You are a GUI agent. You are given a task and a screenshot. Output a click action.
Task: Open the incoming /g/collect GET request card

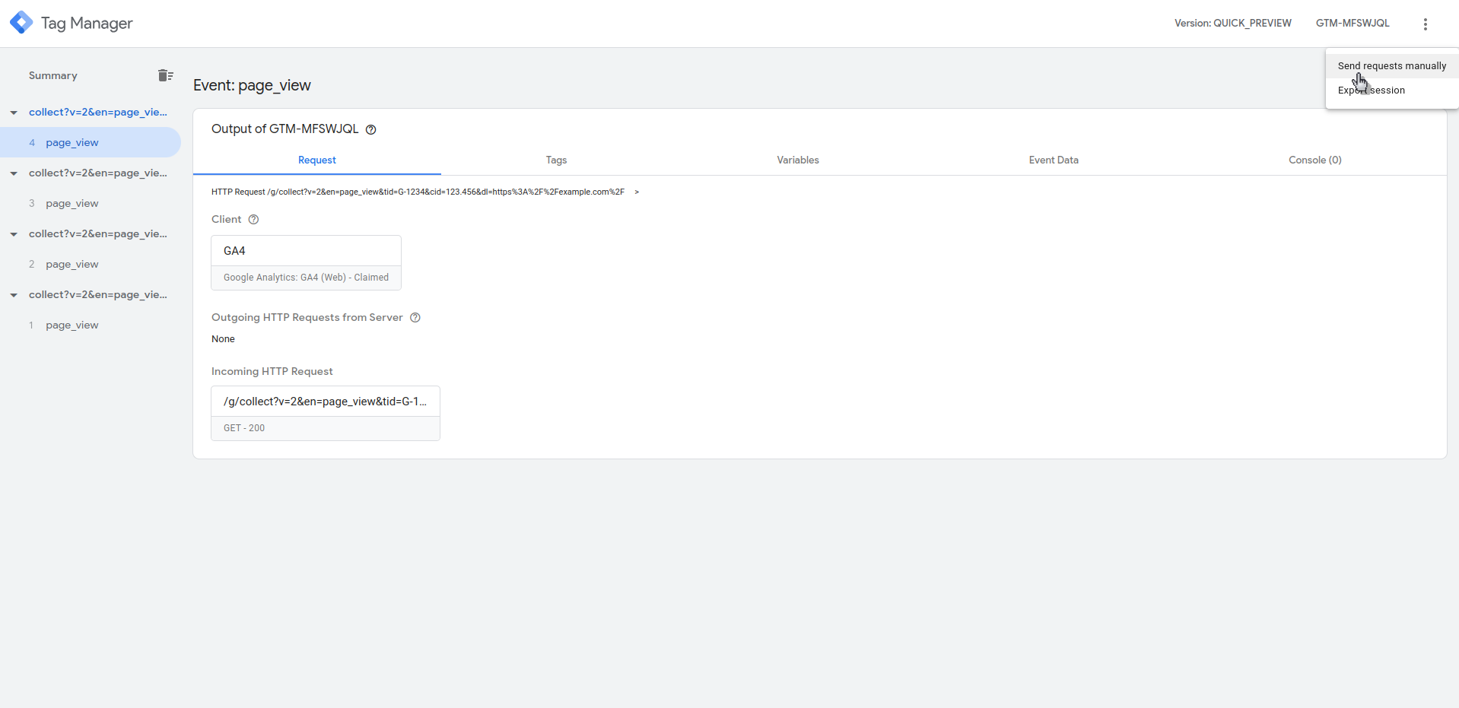pos(325,413)
